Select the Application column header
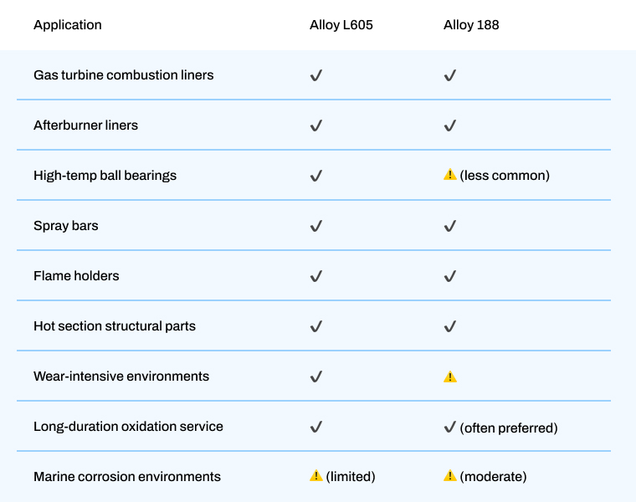Screen dimensions: 636x502 pyautogui.click(x=68, y=25)
